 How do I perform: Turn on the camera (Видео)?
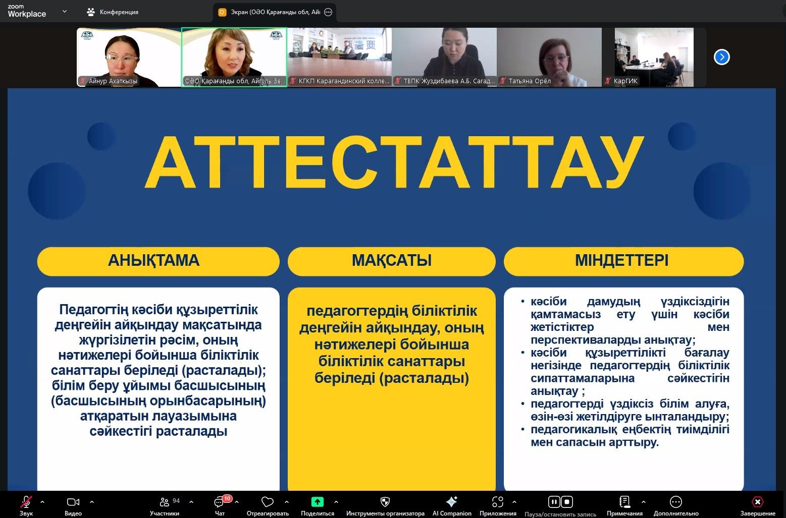[73, 502]
